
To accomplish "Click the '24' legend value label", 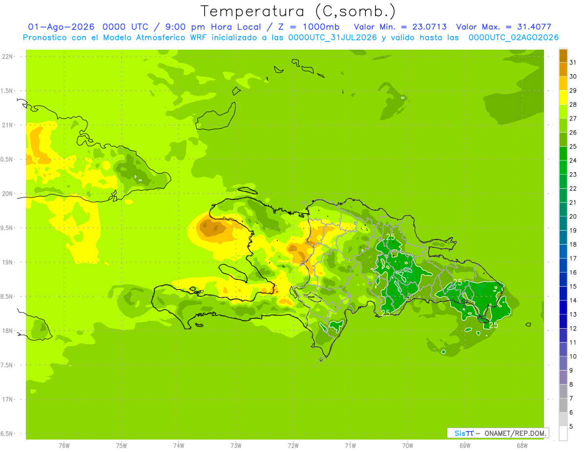I will (573, 160).
